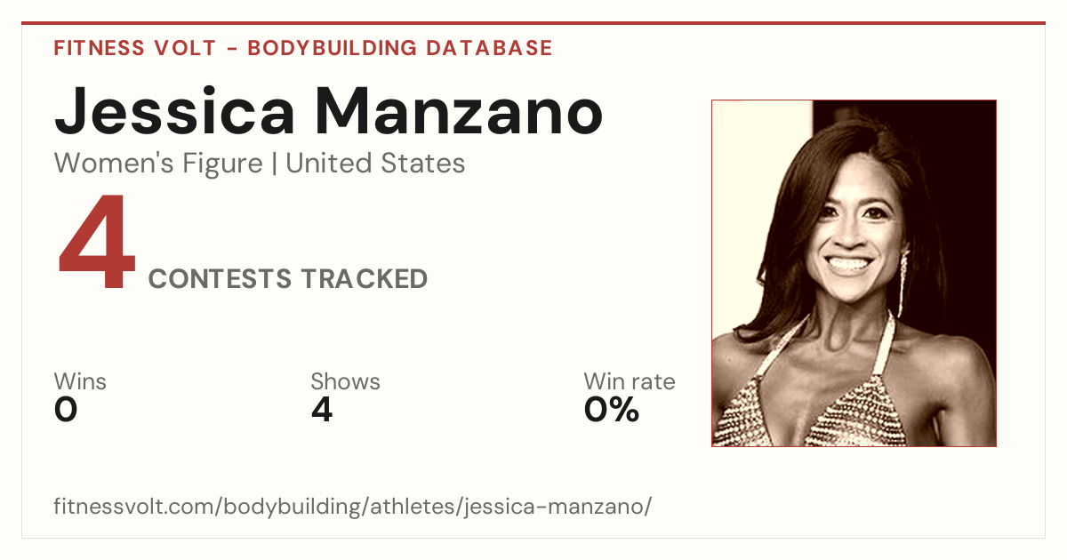Select the Women's Figure division text
The height and width of the screenshot is (560, 1067).
(x=158, y=164)
